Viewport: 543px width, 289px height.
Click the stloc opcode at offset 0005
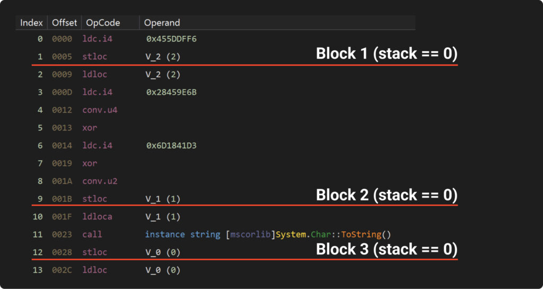point(94,56)
